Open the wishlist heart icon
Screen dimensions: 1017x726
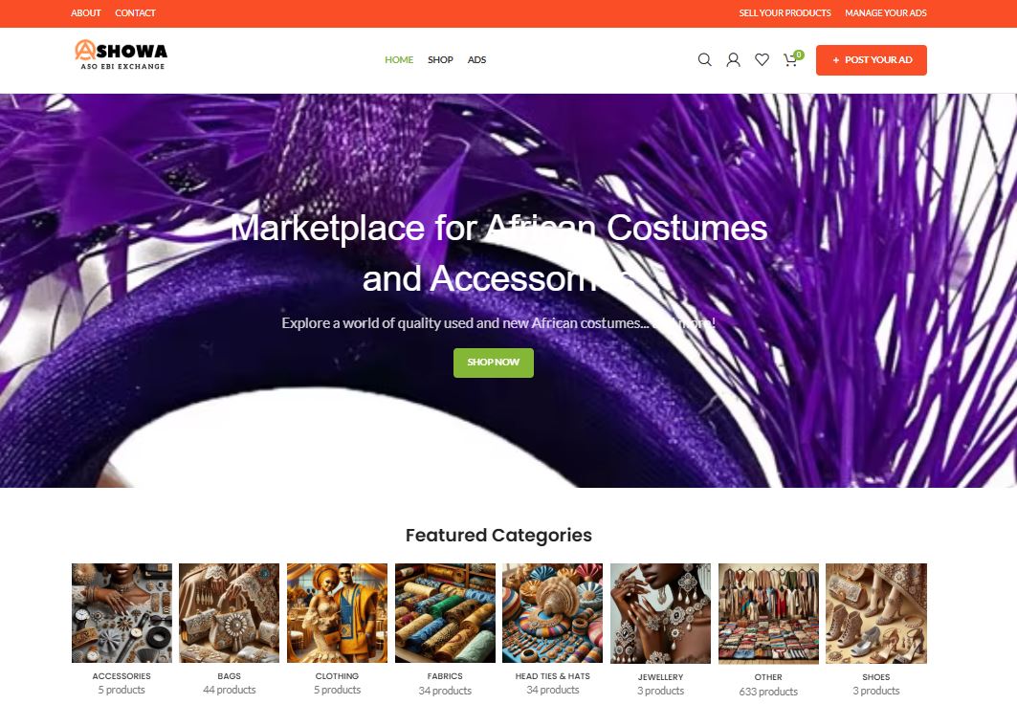tap(762, 59)
